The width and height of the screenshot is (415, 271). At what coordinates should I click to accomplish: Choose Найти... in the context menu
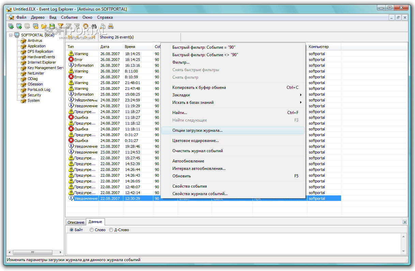pos(233,113)
